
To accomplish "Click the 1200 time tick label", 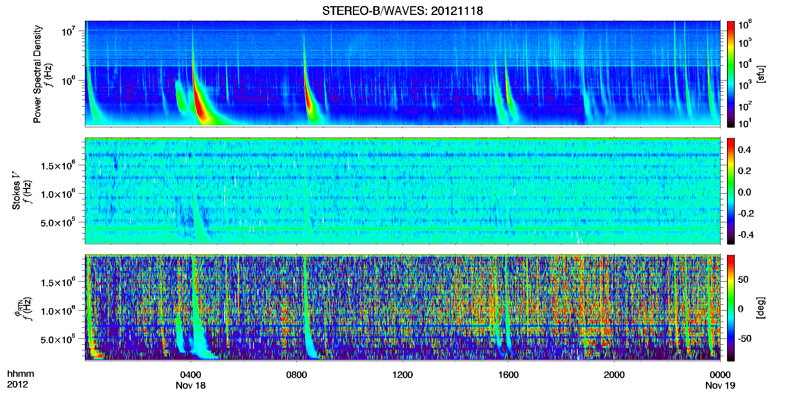I will click(x=402, y=375).
